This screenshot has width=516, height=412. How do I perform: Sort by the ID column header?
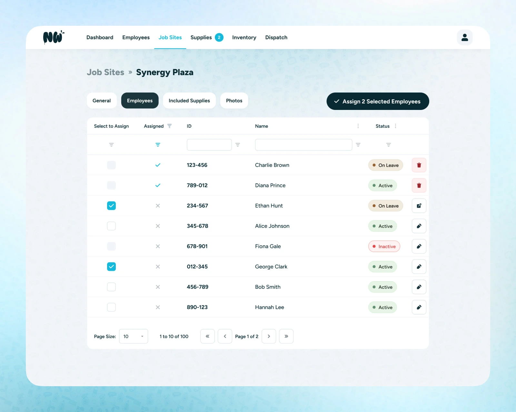189,126
